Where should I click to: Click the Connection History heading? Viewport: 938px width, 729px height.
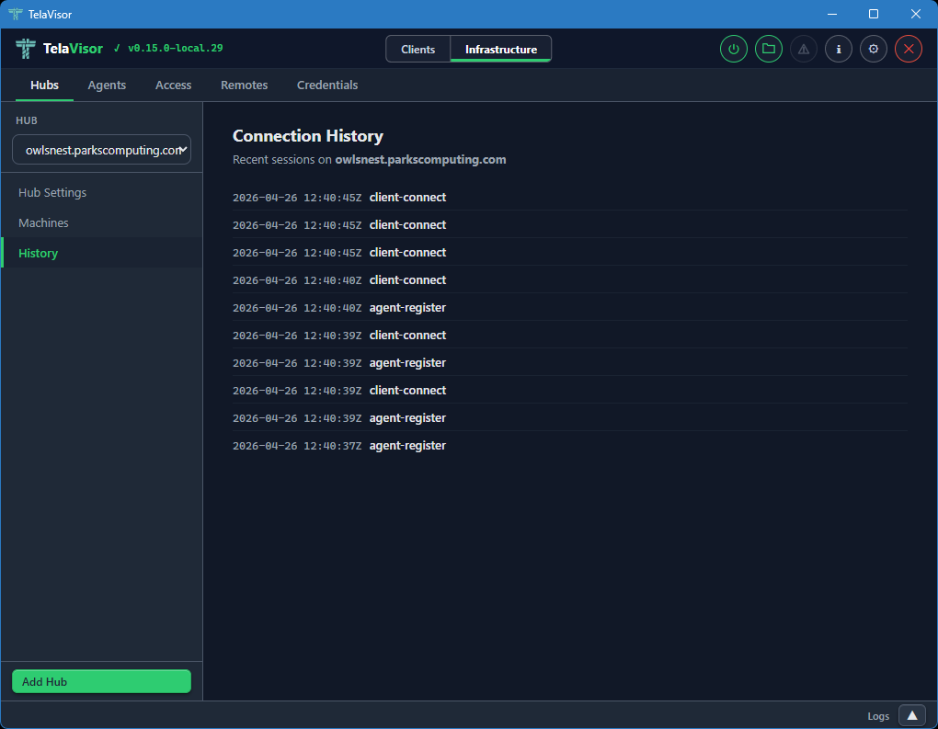point(307,136)
